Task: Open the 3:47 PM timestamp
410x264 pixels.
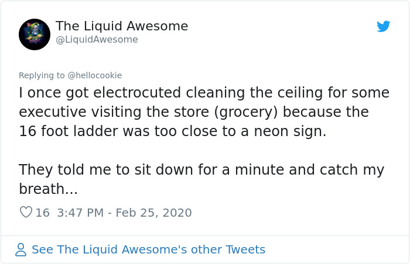Action: pos(80,213)
